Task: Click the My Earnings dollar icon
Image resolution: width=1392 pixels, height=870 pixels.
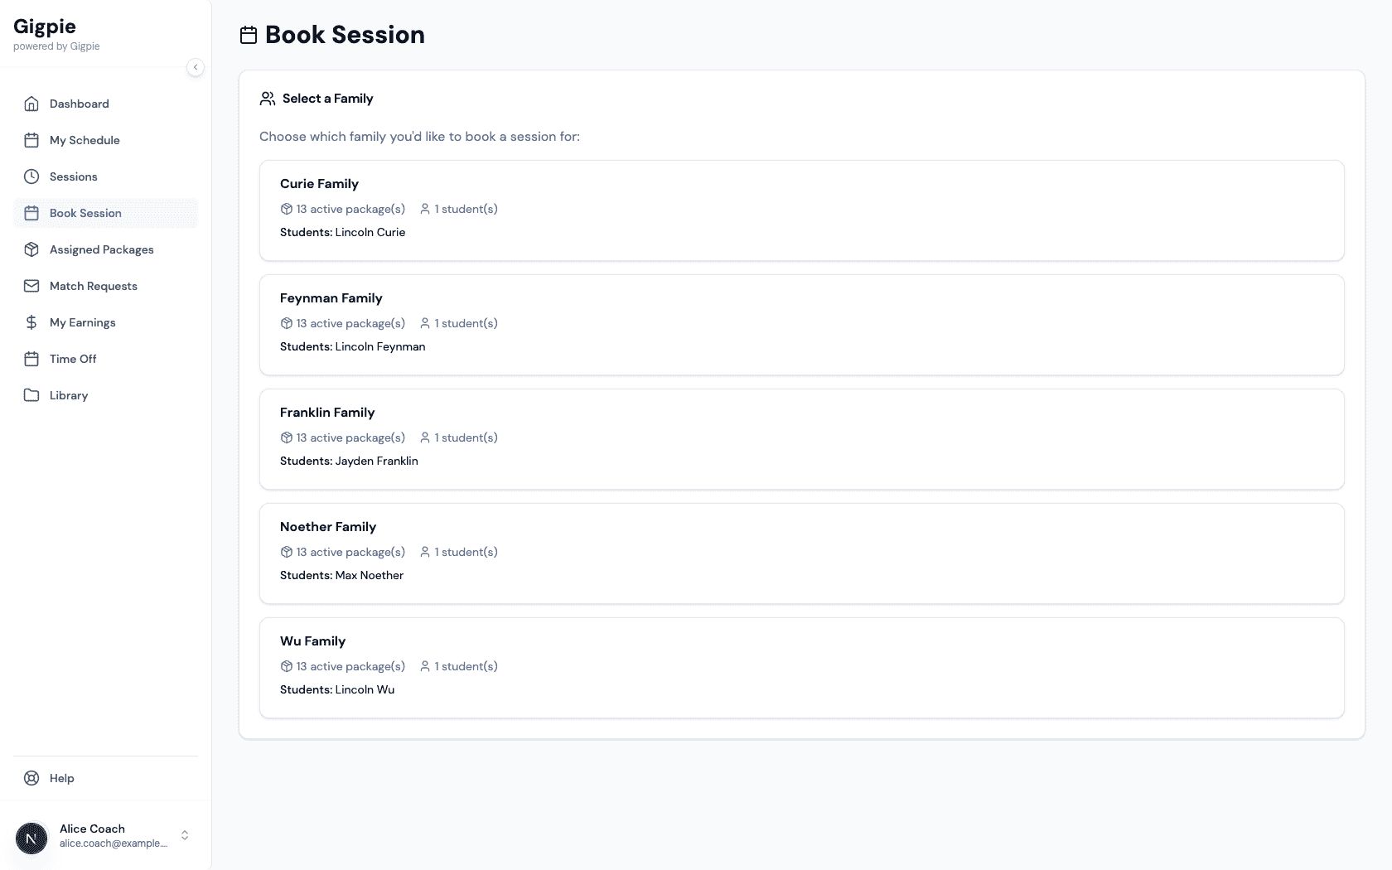Action: [31, 322]
